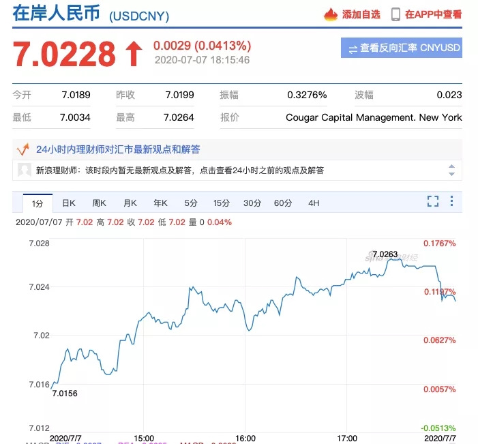Click the swap arrows icon beside 查看反向汇率
Viewport: 478px width, 444px height.
pyautogui.click(x=353, y=48)
